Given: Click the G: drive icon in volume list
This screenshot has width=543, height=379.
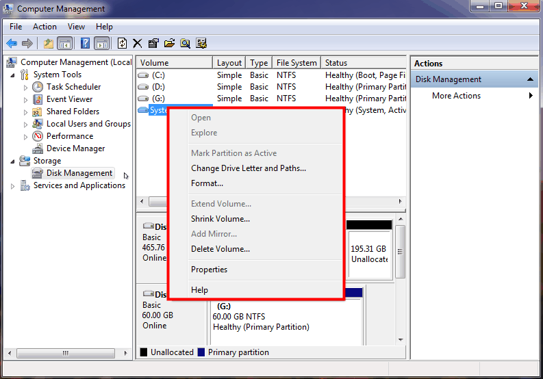Looking at the screenshot, I should [143, 99].
